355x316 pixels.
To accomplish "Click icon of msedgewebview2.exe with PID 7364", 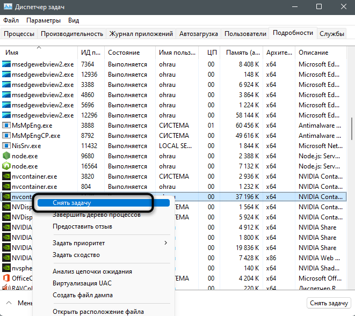I will pos(6,64).
